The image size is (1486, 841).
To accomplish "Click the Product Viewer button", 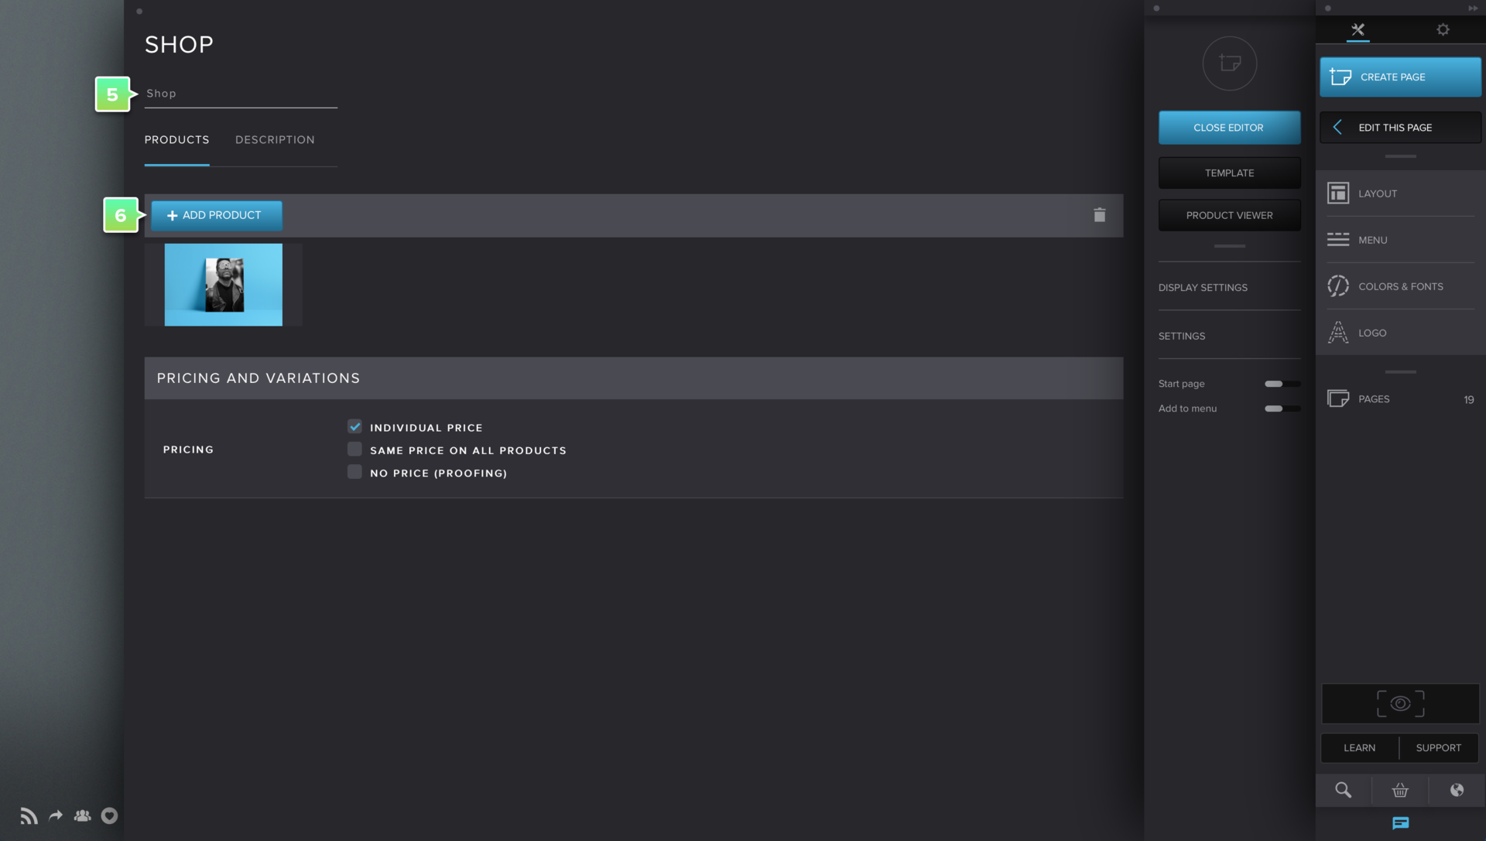I will point(1229,215).
